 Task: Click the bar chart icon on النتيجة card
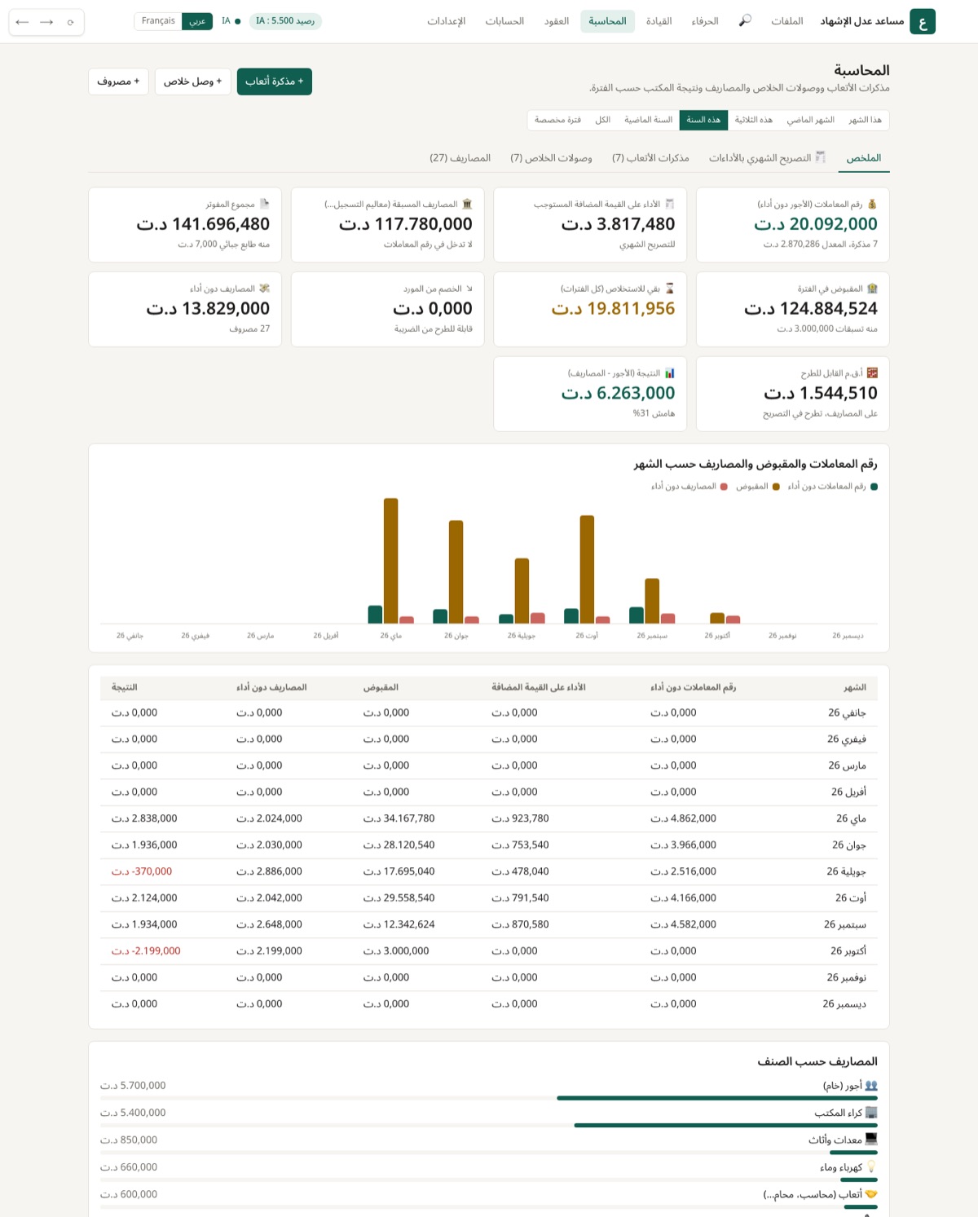pyautogui.click(x=670, y=373)
